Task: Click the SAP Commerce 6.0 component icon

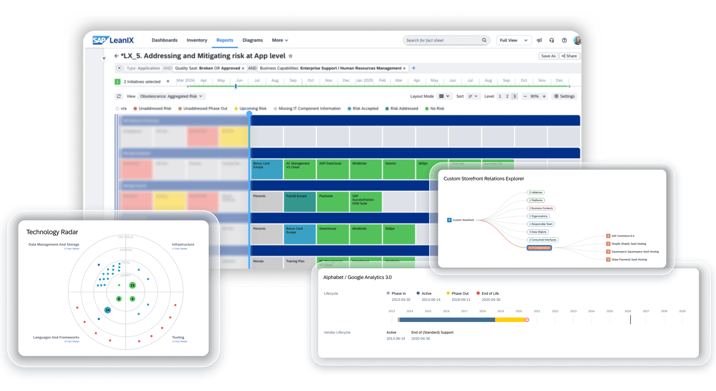Action: point(608,236)
